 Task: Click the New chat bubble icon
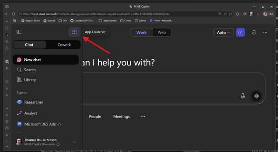(x=19, y=60)
